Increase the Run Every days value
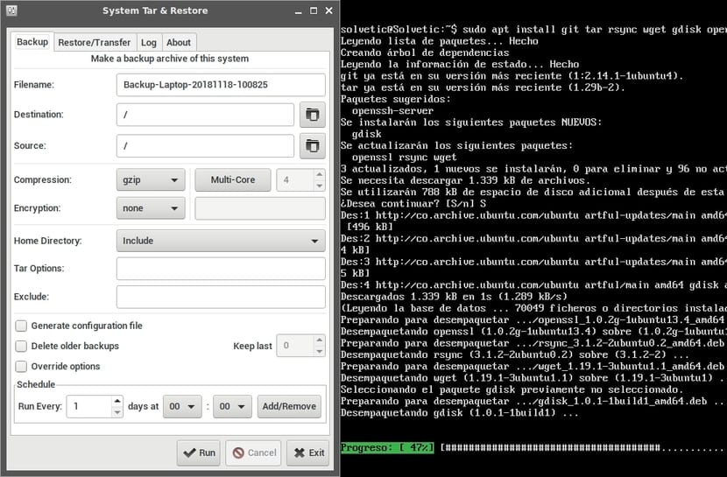This screenshot has width=727, height=477. [x=117, y=401]
